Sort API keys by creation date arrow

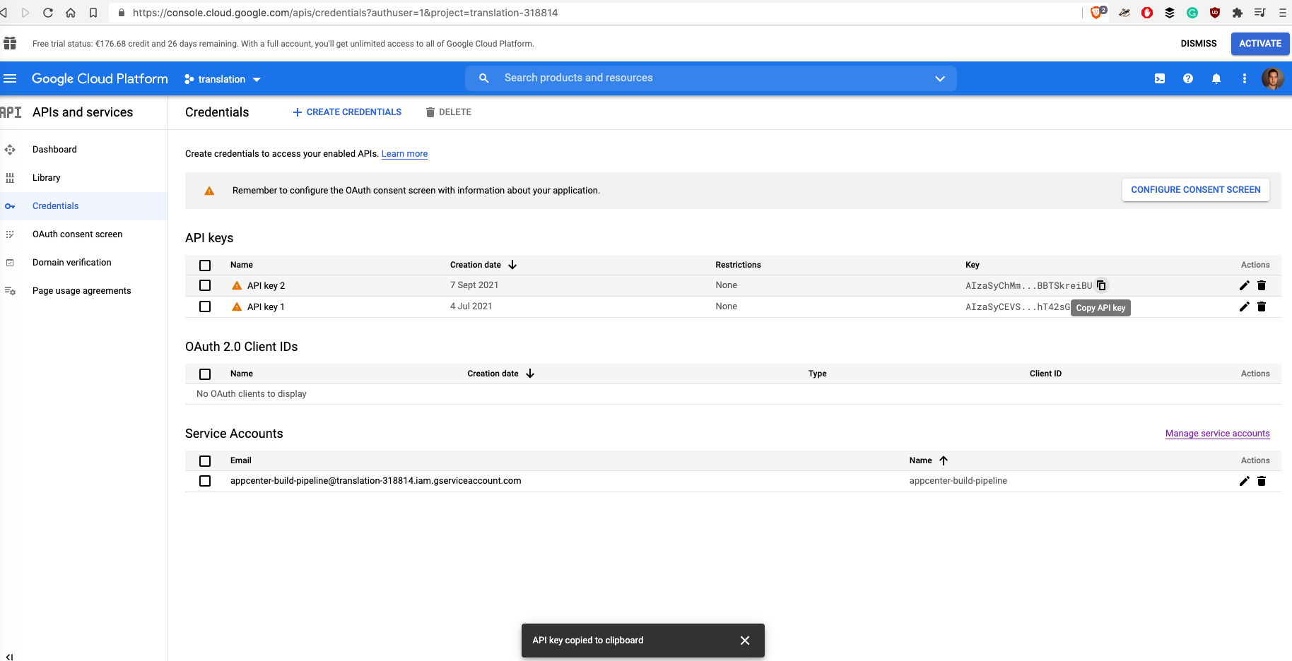click(x=512, y=265)
